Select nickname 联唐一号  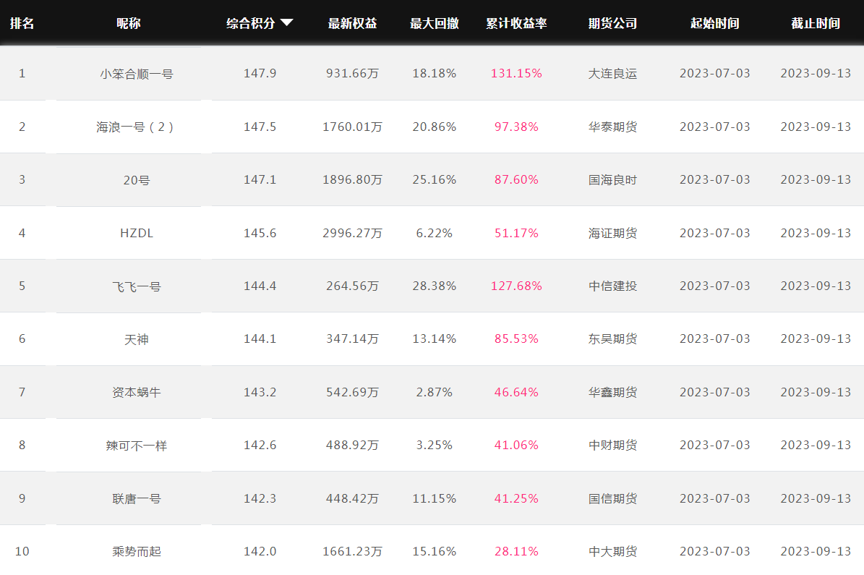(137, 499)
